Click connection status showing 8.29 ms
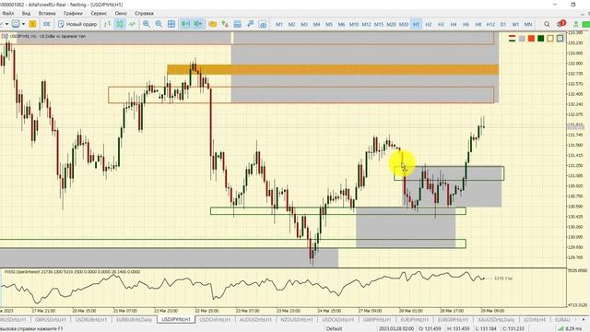This screenshot has height=332, width=590. click(x=571, y=328)
